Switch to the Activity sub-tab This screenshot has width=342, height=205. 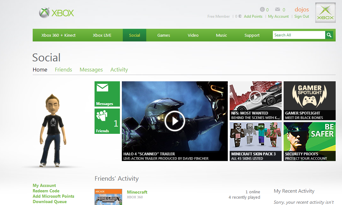coord(119,70)
